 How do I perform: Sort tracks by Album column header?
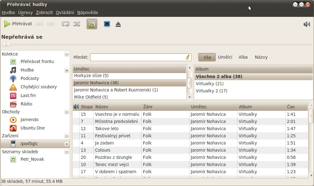261,107
